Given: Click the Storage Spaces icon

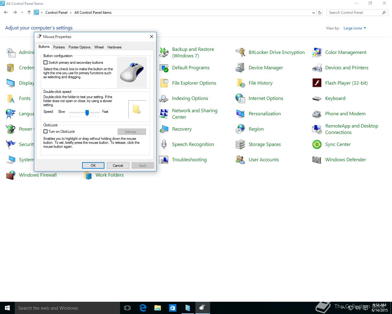Looking at the screenshot, I should 240,144.
